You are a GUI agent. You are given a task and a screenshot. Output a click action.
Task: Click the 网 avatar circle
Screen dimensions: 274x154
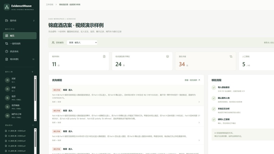tap(7, 116)
